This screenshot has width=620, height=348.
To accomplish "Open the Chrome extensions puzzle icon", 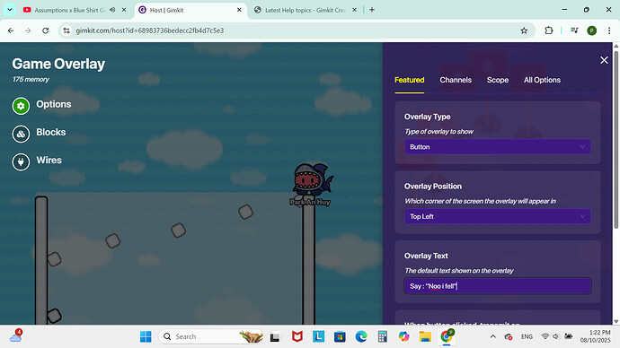I will (548, 30).
